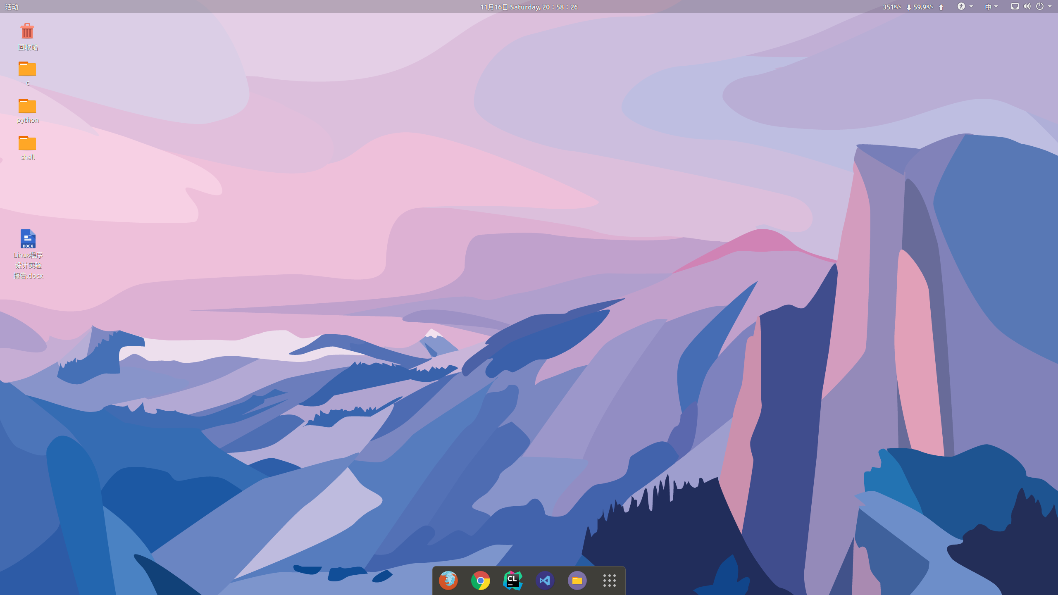This screenshot has width=1058, height=595.
Task: Expand the accessibility menu dropdown arrow
Action: [x=971, y=7]
